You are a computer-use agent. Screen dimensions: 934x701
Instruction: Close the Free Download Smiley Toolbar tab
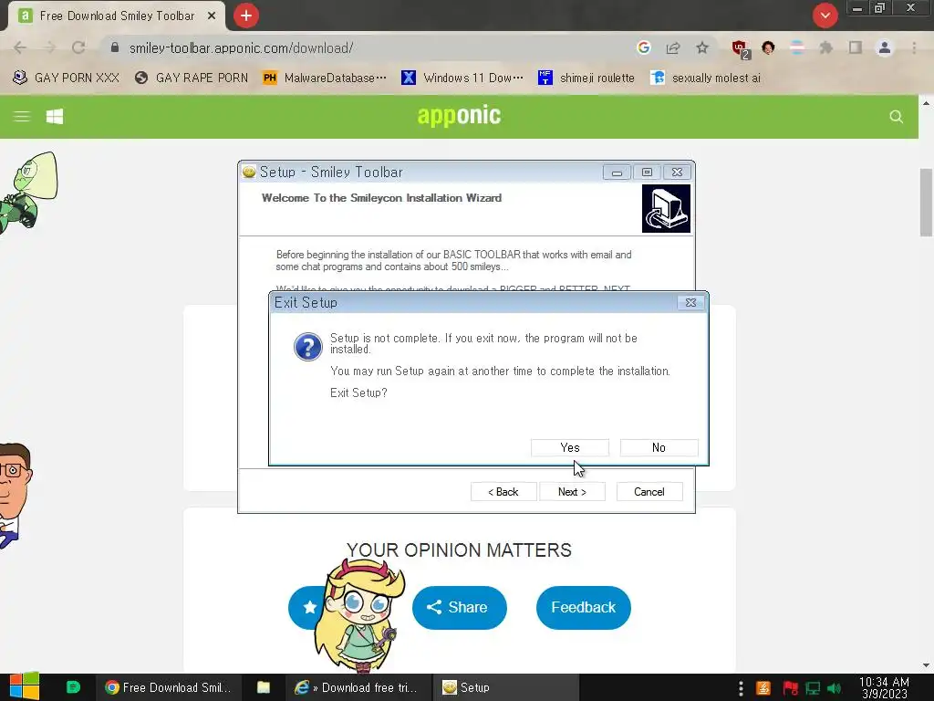212,16
